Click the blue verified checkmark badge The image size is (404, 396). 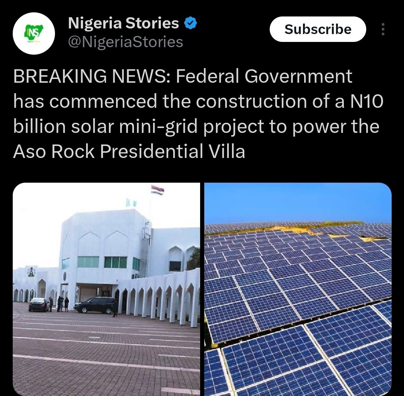tap(190, 23)
